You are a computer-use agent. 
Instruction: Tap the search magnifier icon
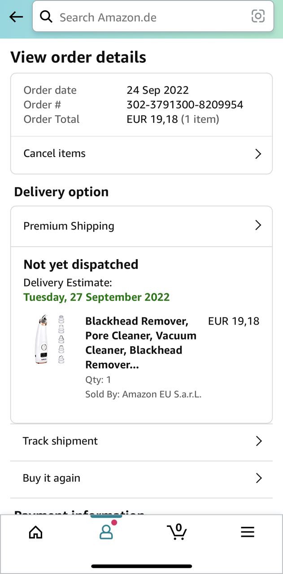coord(46,17)
